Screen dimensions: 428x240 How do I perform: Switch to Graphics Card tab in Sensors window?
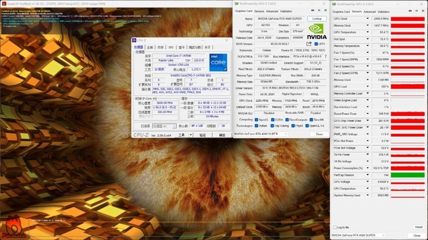pos(341,12)
